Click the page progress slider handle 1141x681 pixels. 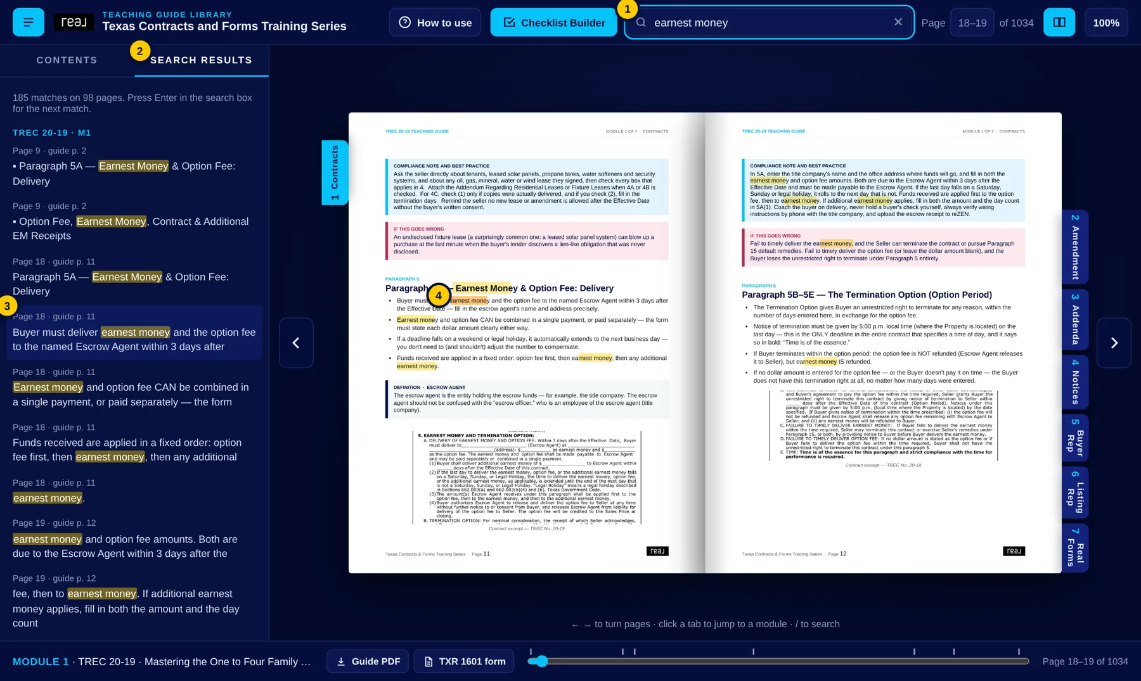pyautogui.click(x=541, y=661)
